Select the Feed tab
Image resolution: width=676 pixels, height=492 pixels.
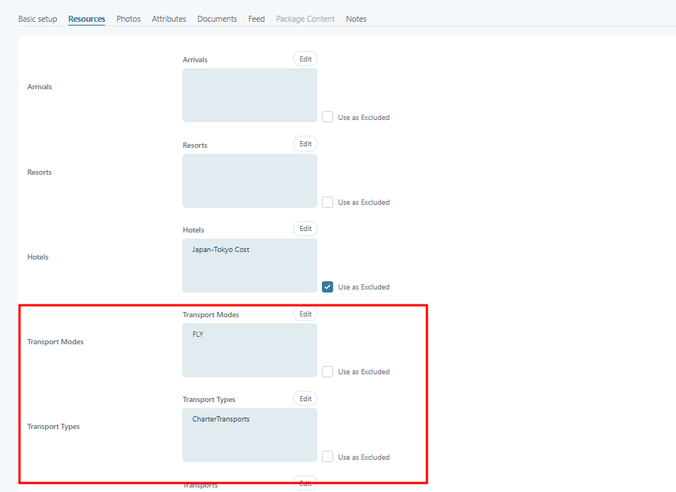[x=257, y=19]
